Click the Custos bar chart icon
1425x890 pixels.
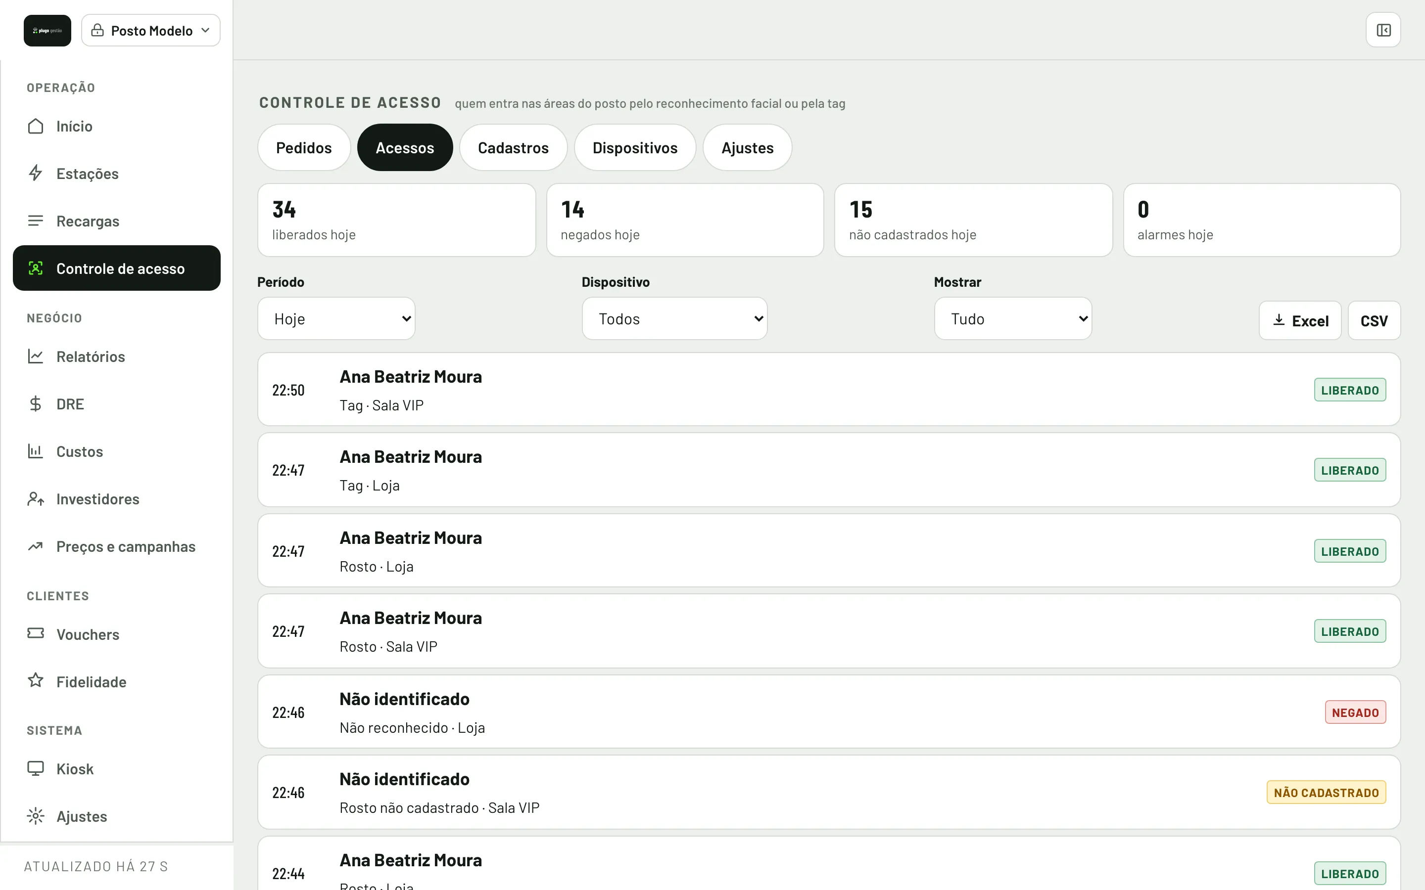(x=35, y=451)
